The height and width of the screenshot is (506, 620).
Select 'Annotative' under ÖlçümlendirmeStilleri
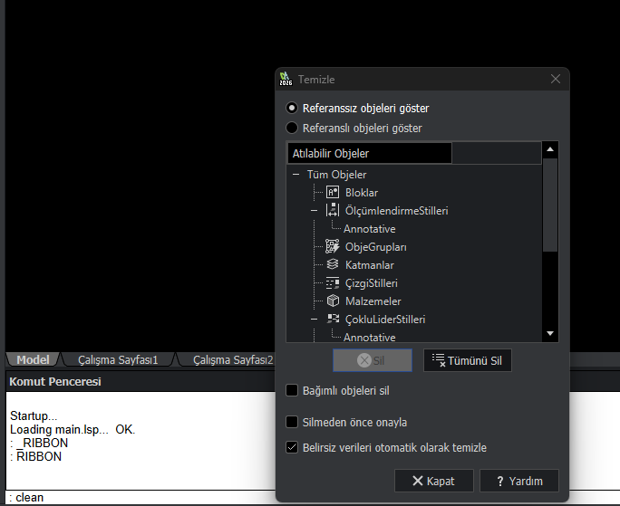369,229
